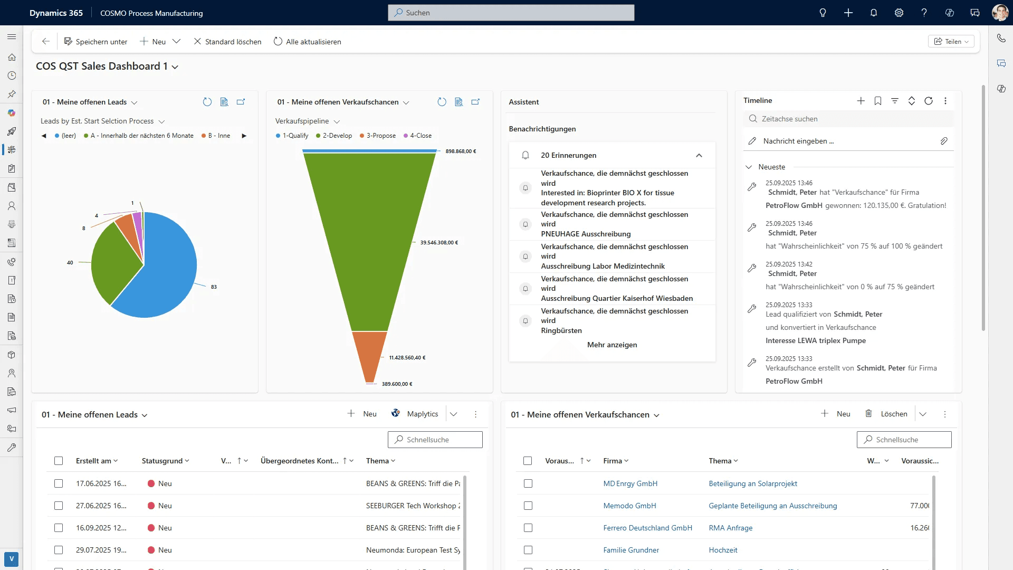View records for Meine offenen Leads chart
Screen dimensions: 1013x570
224,102
